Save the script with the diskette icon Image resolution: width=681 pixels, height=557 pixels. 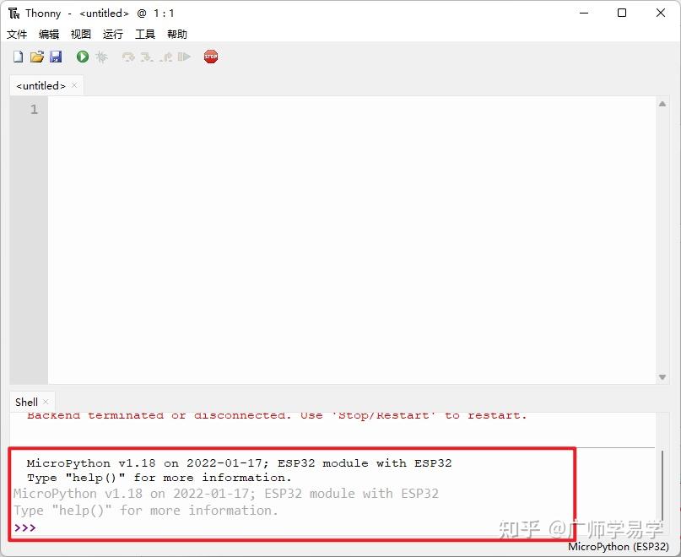56,57
